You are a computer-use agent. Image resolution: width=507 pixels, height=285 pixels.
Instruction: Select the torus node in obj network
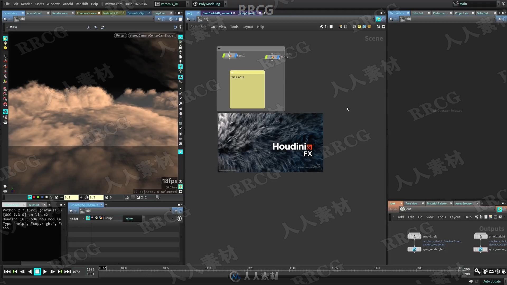tap(272, 57)
